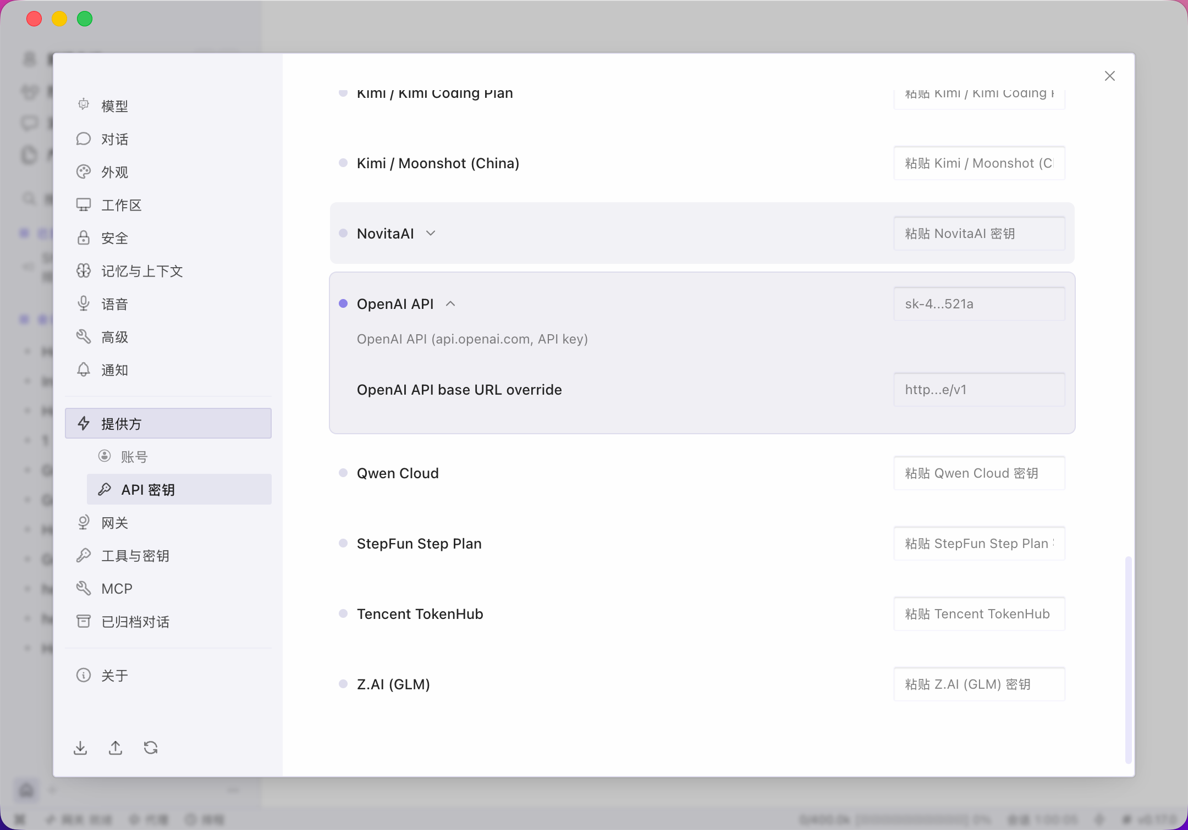Select the API 密钥 sub-item
The height and width of the screenshot is (830, 1188).
tap(179, 489)
